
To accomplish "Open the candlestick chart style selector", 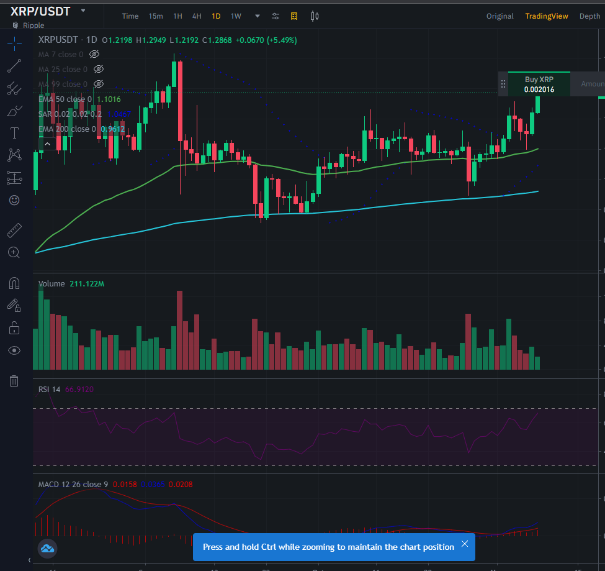I will (x=315, y=16).
